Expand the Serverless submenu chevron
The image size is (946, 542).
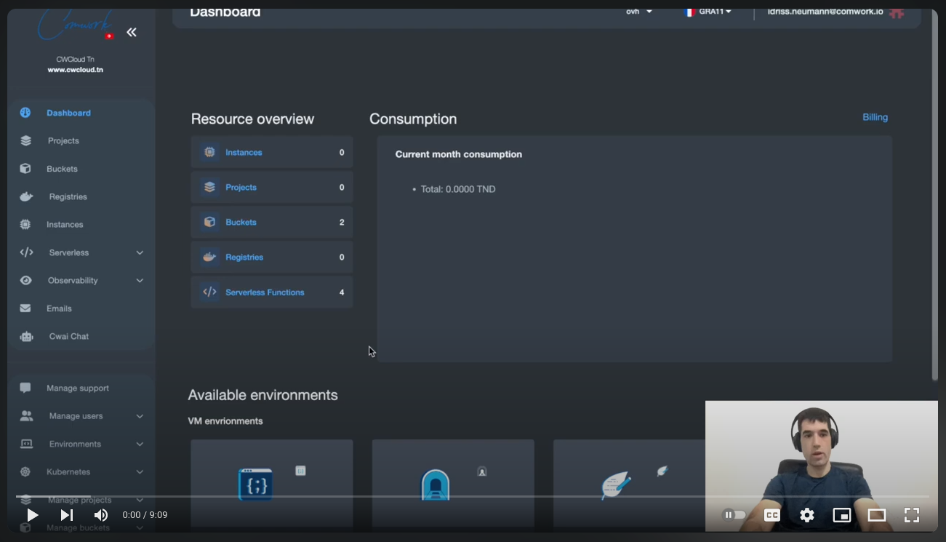point(140,252)
